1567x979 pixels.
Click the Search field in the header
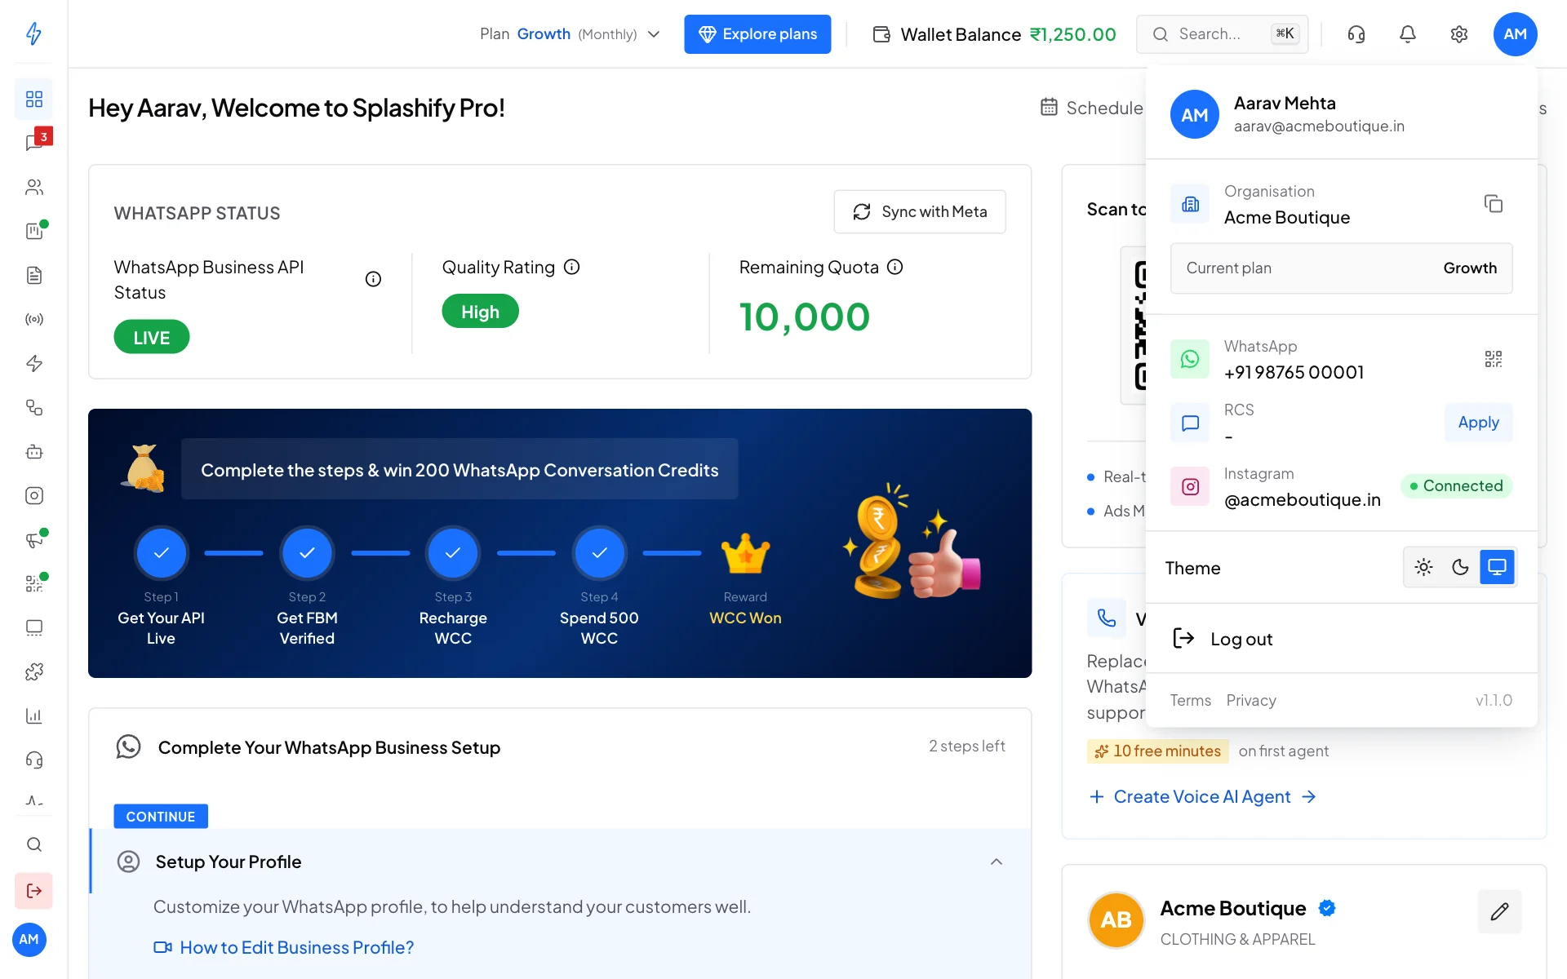pyautogui.click(x=1222, y=34)
